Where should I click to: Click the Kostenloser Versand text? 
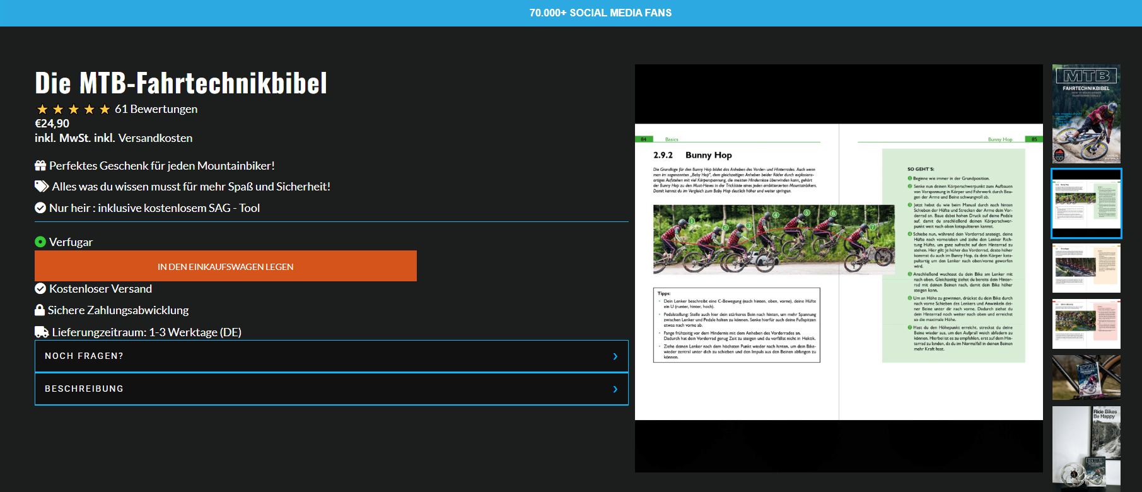point(101,289)
